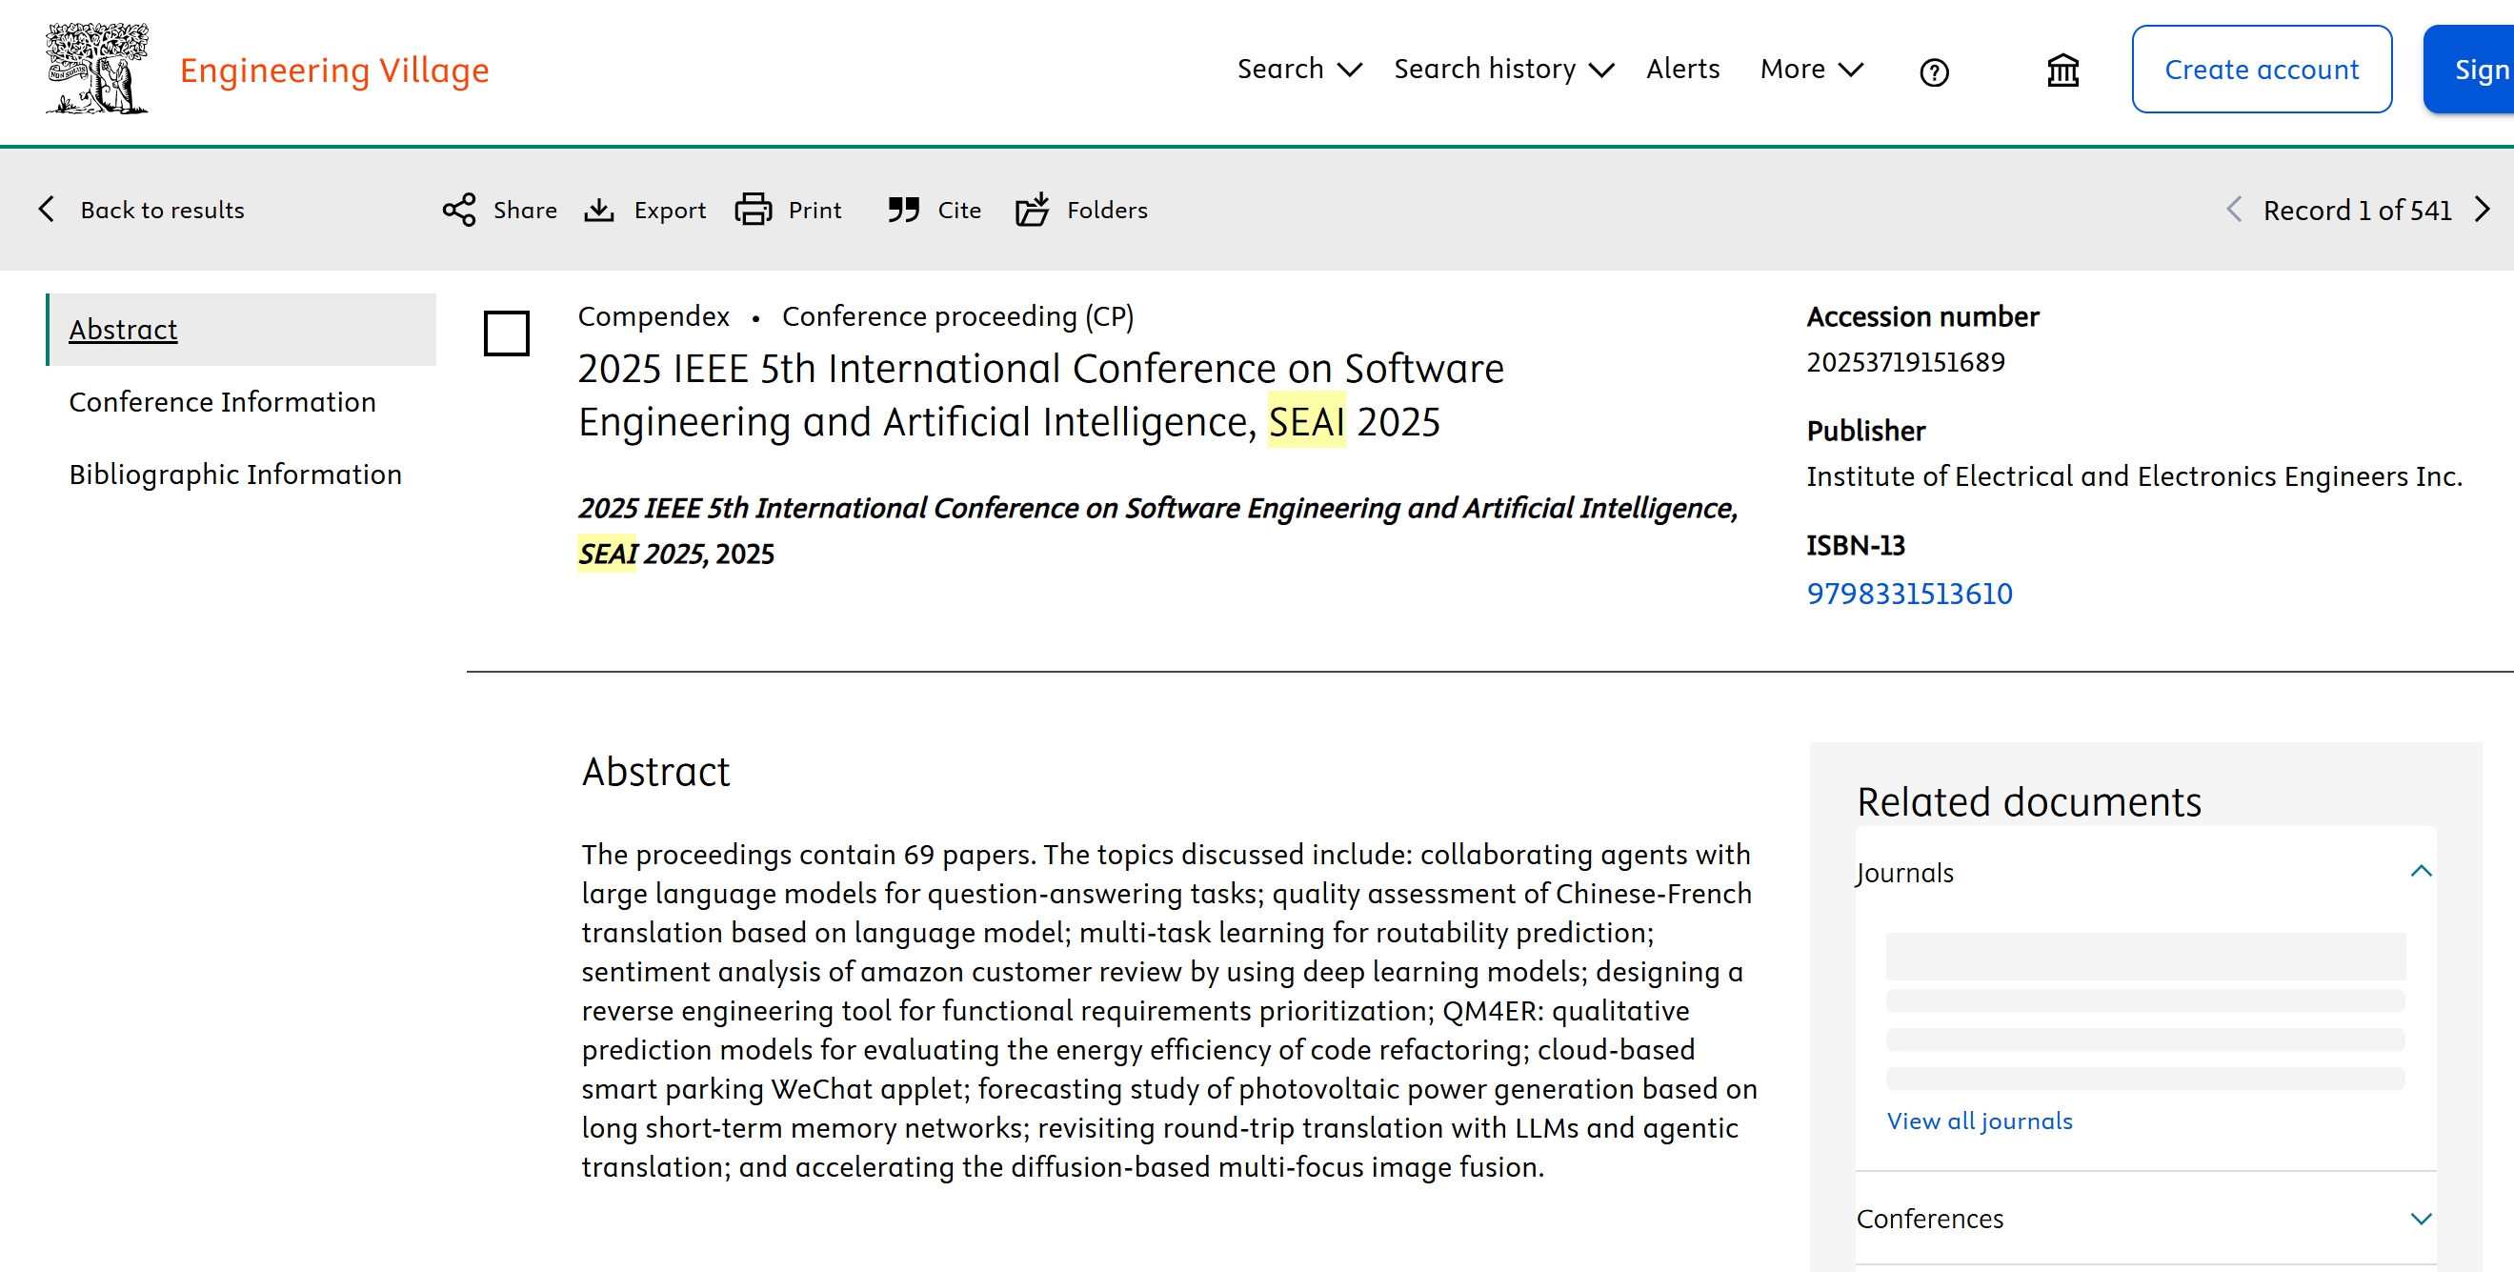
Task: Open the ISBN-13 9798331513610 link
Action: [x=1909, y=594]
